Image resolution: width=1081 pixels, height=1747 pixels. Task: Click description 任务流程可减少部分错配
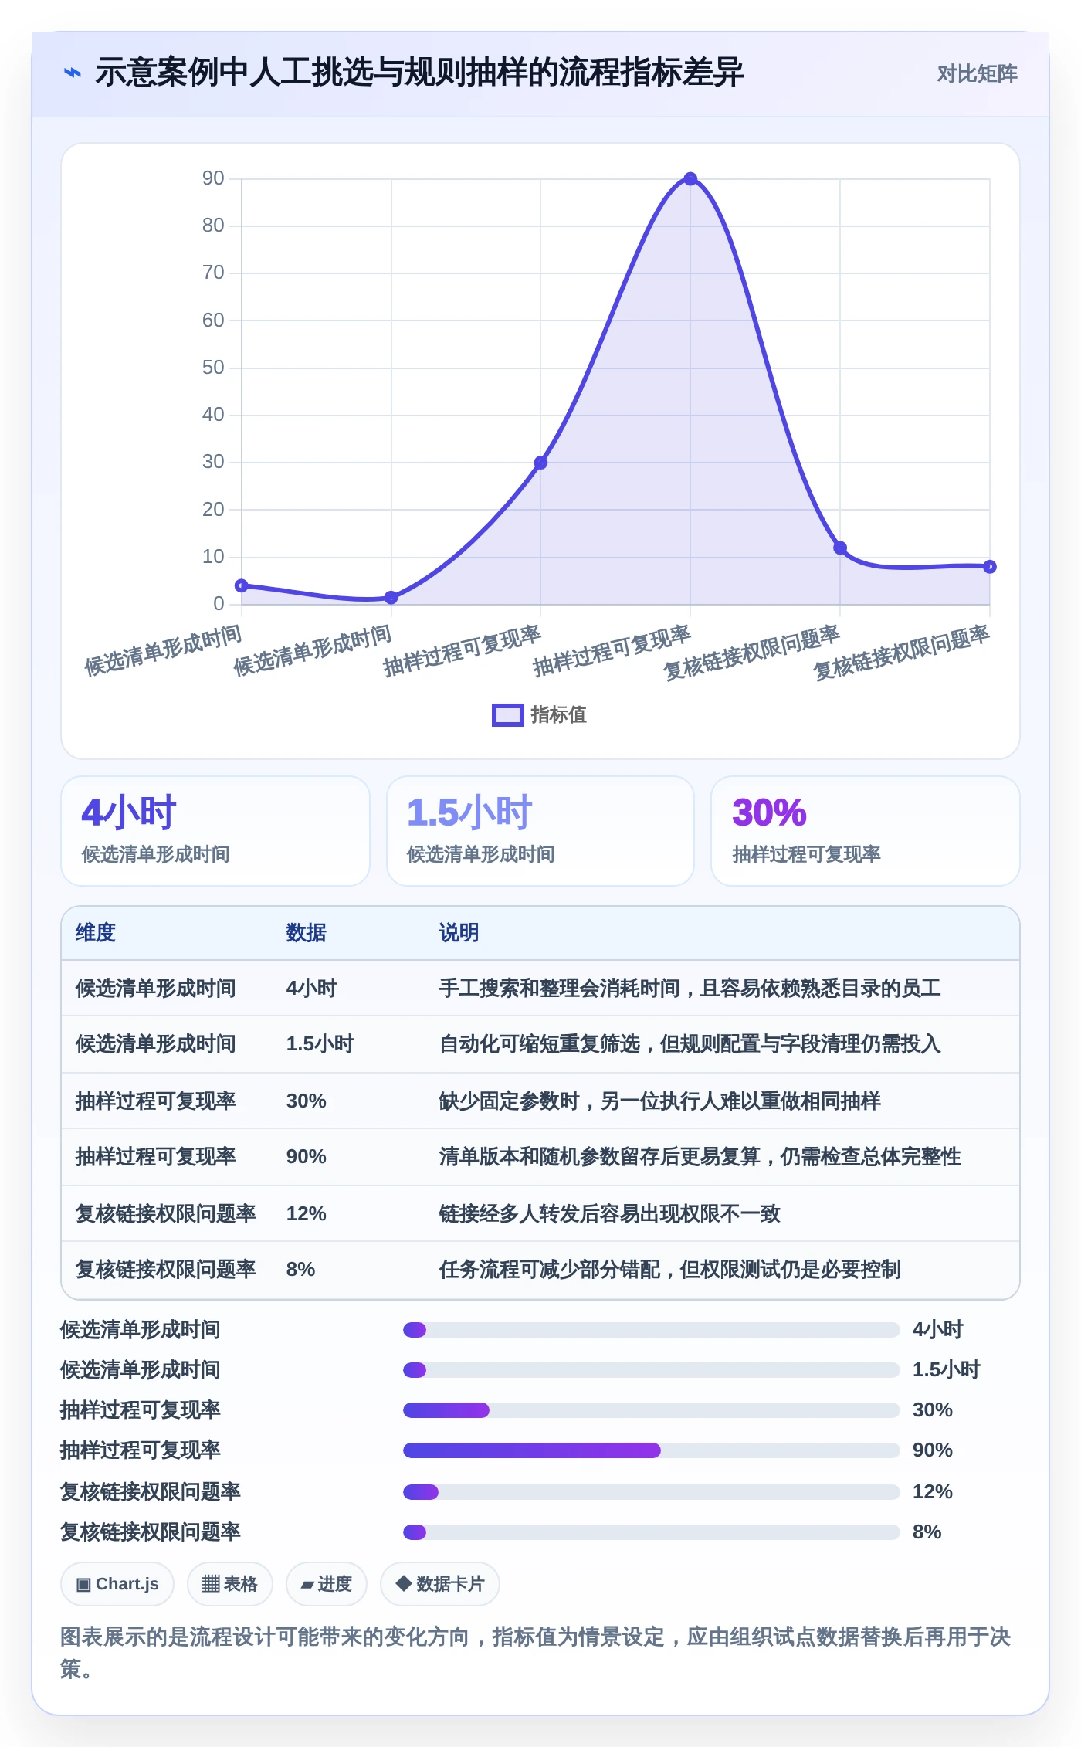(670, 1270)
